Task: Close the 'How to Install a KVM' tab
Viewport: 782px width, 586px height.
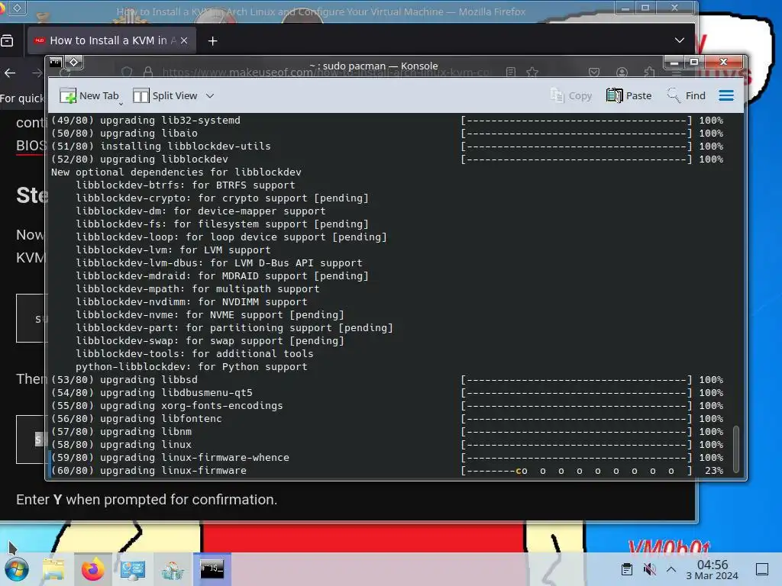Action: 184,41
